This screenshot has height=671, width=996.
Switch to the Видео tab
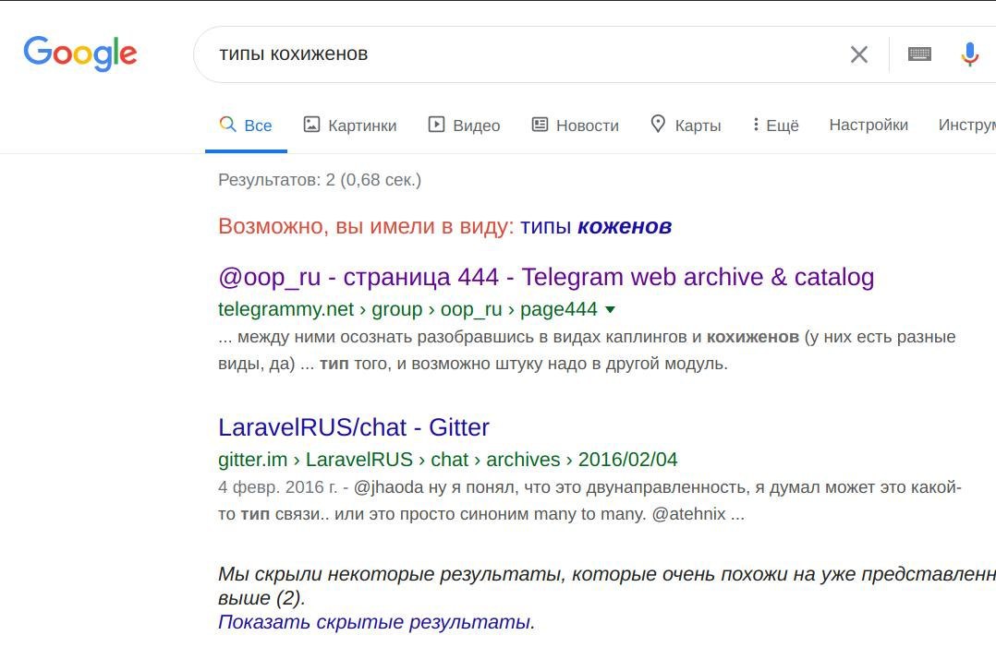point(464,125)
